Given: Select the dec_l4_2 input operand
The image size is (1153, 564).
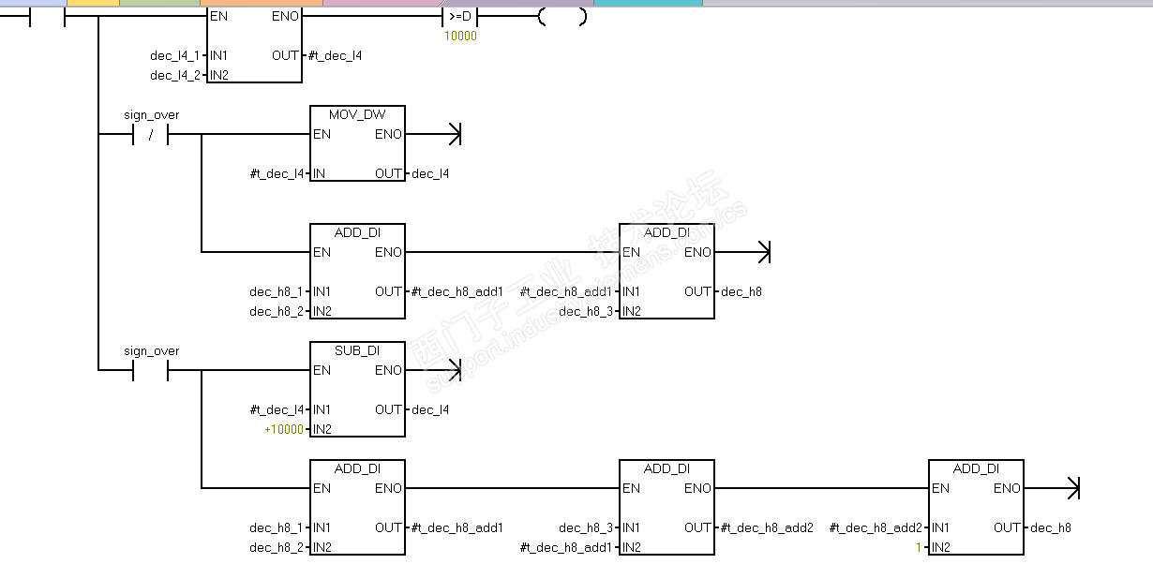Looking at the screenshot, I should pos(175,75).
